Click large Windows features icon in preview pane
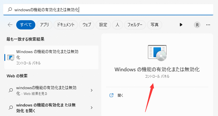 [x=157, y=53]
